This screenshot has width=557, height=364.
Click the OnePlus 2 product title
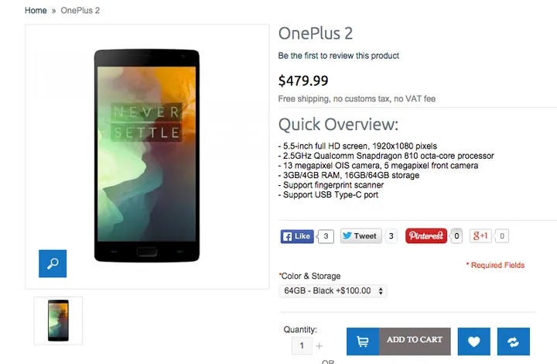[316, 33]
